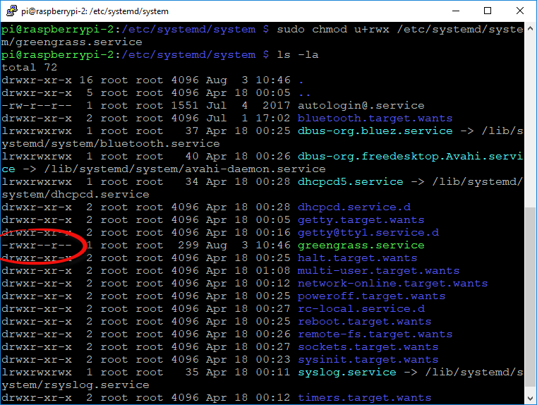Open the PuTTY icon system menu
The width and height of the screenshot is (537, 405).
(12, 11)
